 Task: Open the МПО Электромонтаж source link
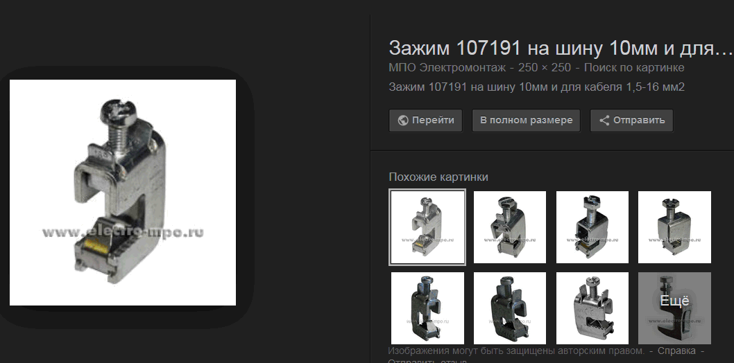pyautogui.click(x=447, y=68)
